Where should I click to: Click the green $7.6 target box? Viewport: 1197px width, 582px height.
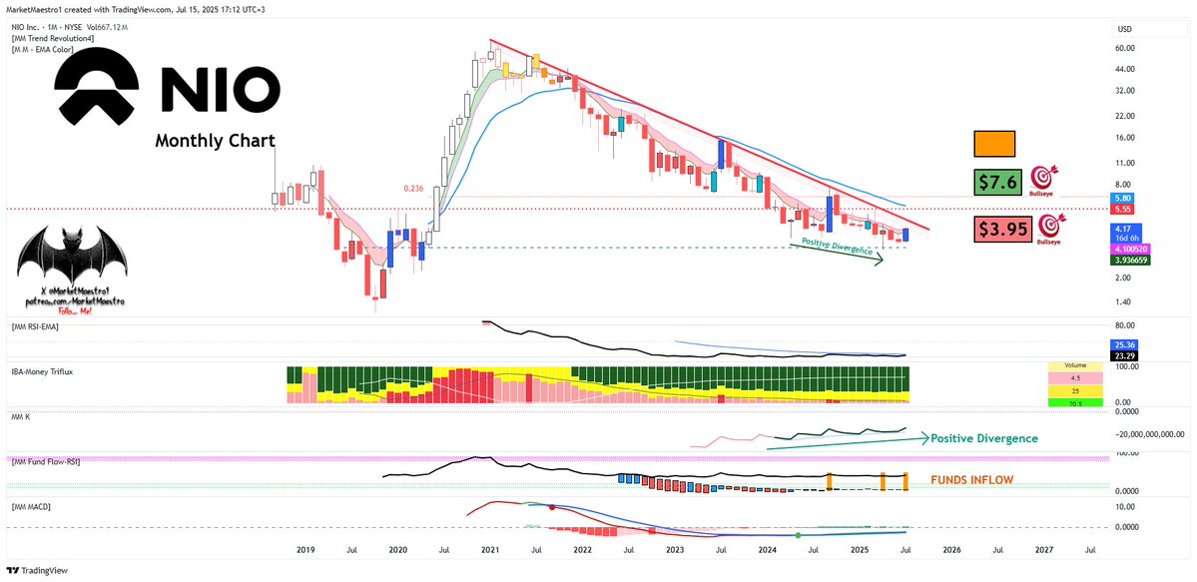(x=998, y=181)
